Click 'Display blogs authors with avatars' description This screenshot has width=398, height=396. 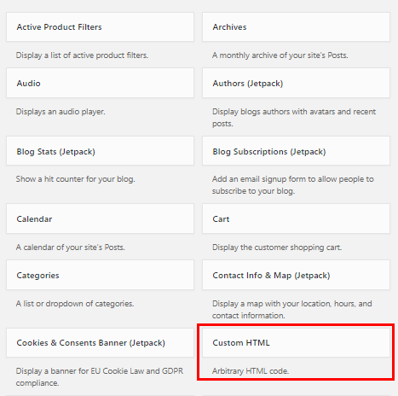click(294, 118)
